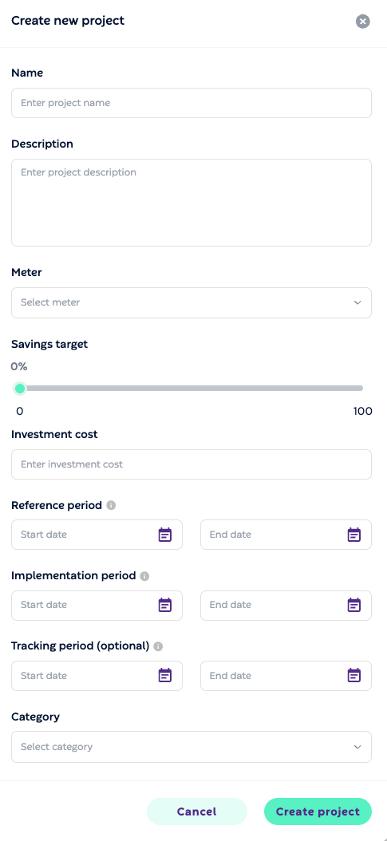Open Reference period end date calendar icon
Viewport: 387px width, 841px height.
(x=354, y=535)
